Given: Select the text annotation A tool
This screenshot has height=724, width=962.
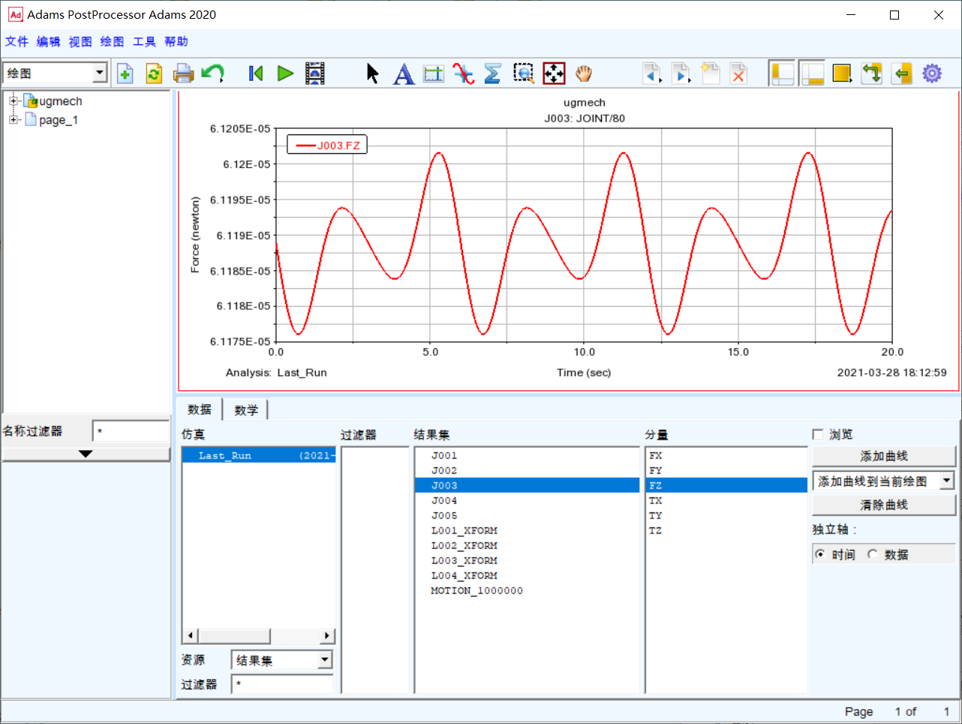Looking at the screenshot, I should click(x=404, y=74).
